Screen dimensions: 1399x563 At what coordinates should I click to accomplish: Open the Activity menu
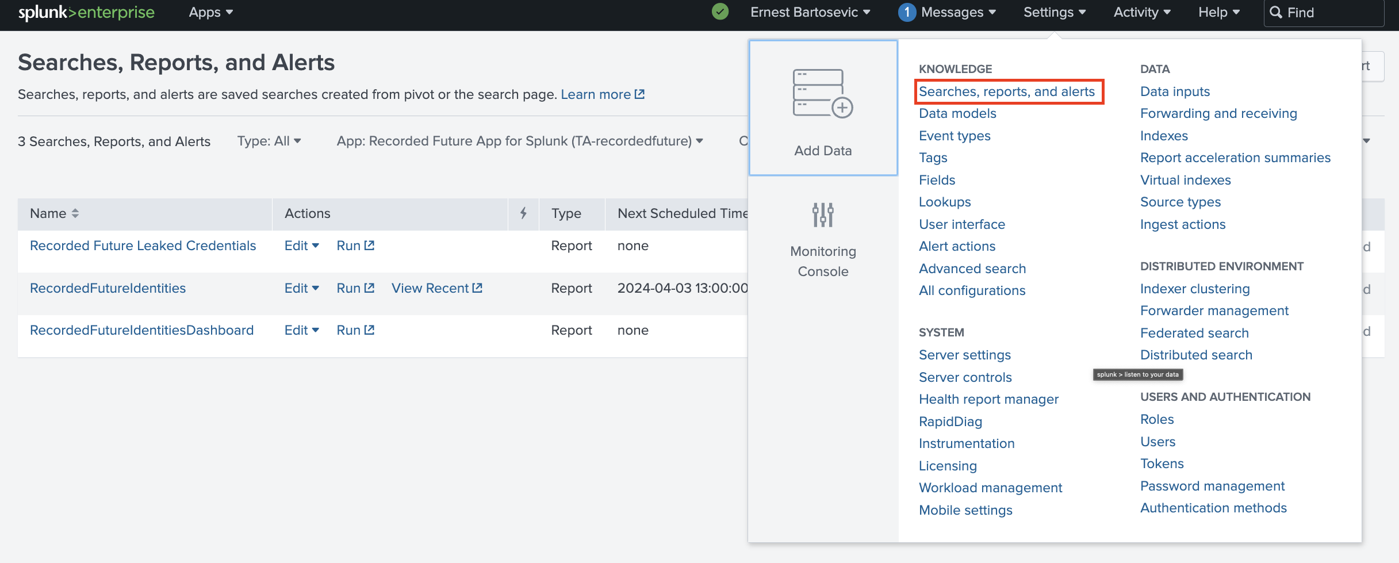1141,13
